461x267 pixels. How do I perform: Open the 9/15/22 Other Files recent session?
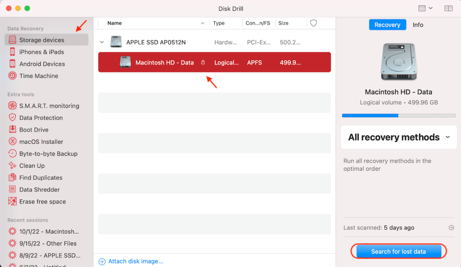pos(48,244)
